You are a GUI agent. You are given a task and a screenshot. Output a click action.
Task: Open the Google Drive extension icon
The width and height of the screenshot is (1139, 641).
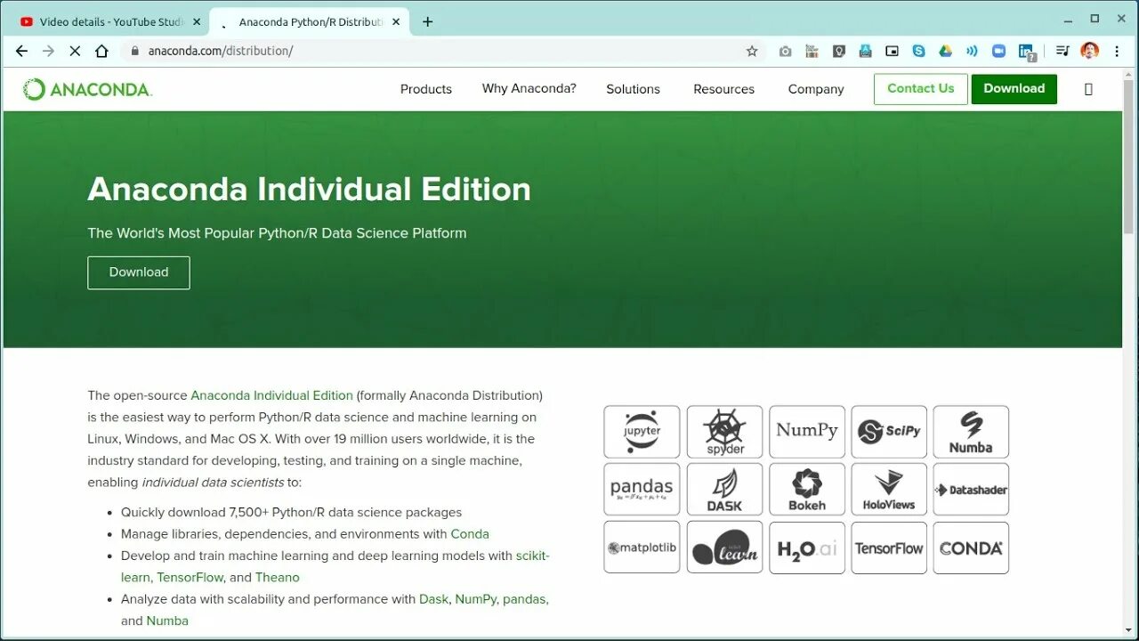945,51
